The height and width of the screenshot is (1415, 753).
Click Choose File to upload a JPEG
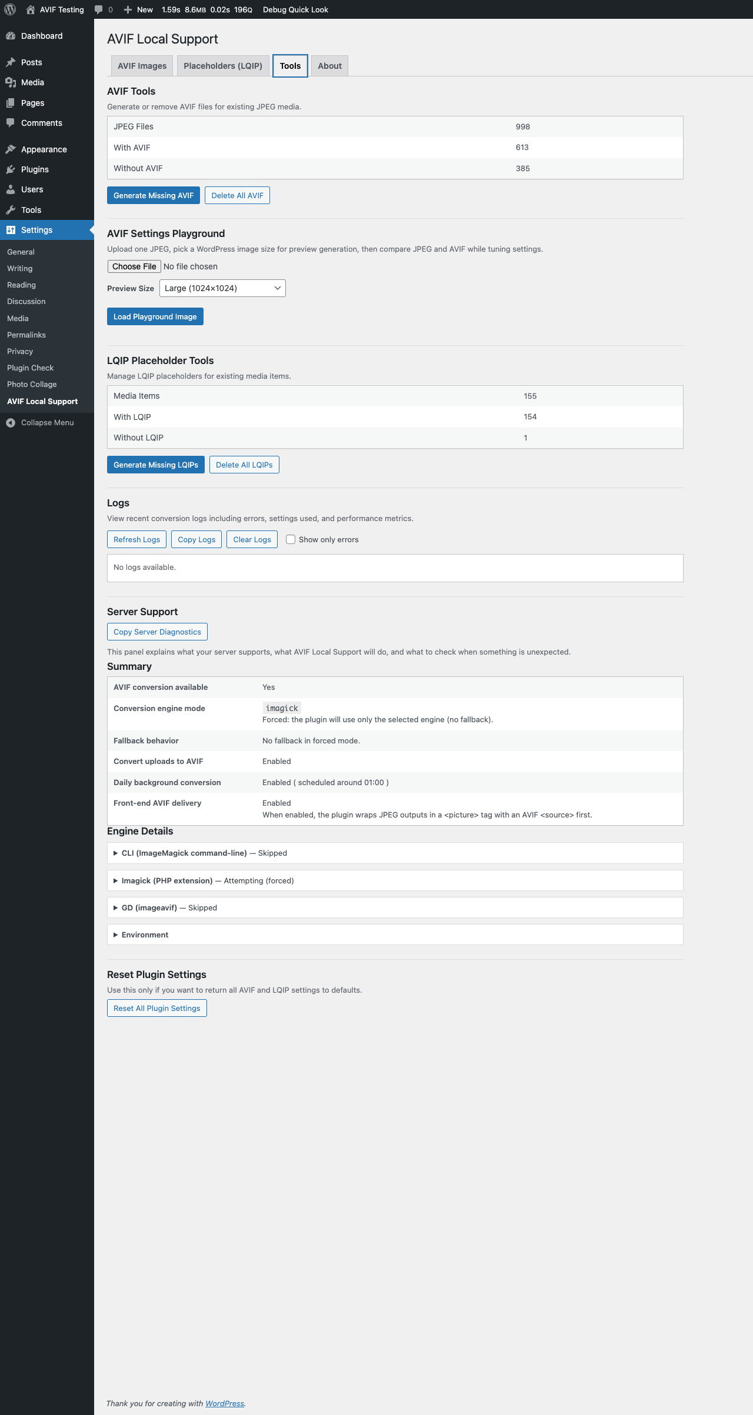pos(134,266)
